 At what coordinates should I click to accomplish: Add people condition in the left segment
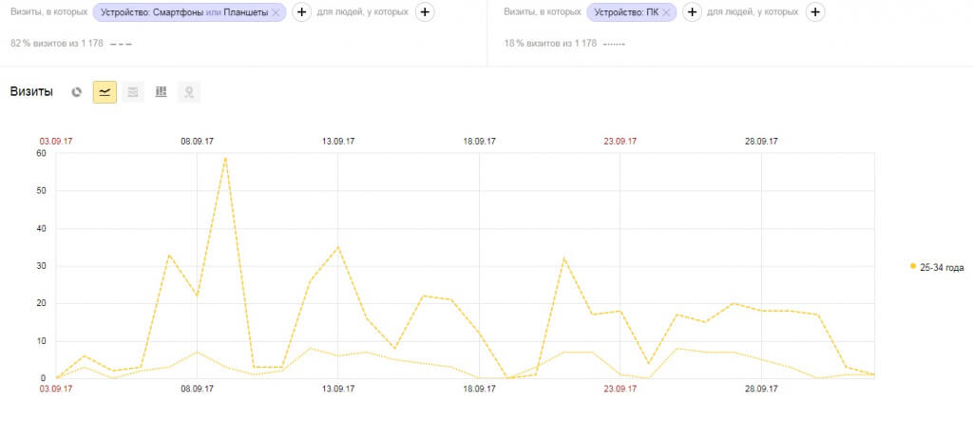coord(424,12)
